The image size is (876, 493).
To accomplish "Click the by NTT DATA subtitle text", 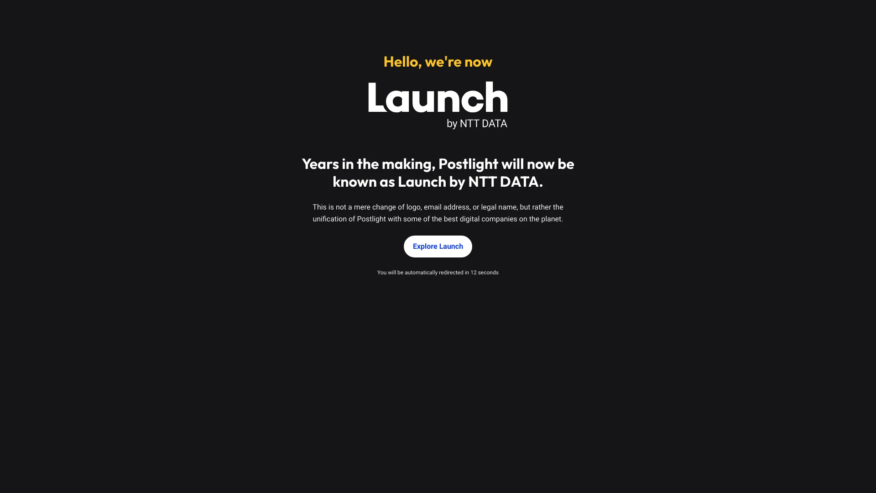I will 476,123.
